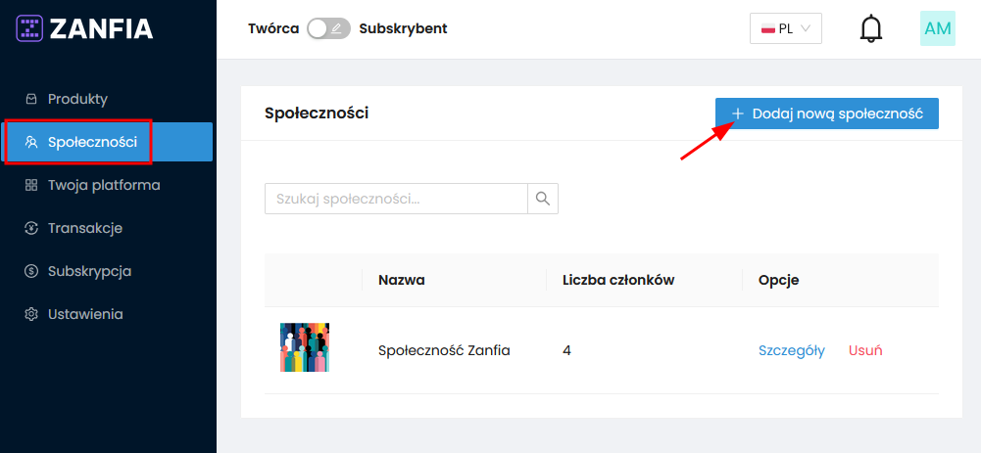The width and height of the screenshot is (981, 453).
Task: Open the AM user avatar menu
Action: pyautogui.click(x=938, y=28)
